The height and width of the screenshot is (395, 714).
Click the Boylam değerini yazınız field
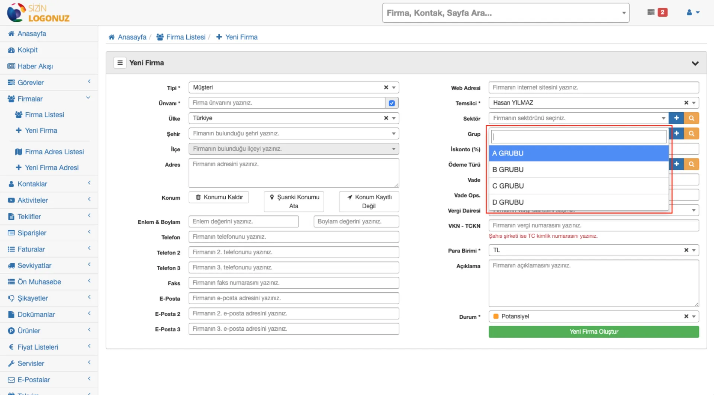[356, 222]
